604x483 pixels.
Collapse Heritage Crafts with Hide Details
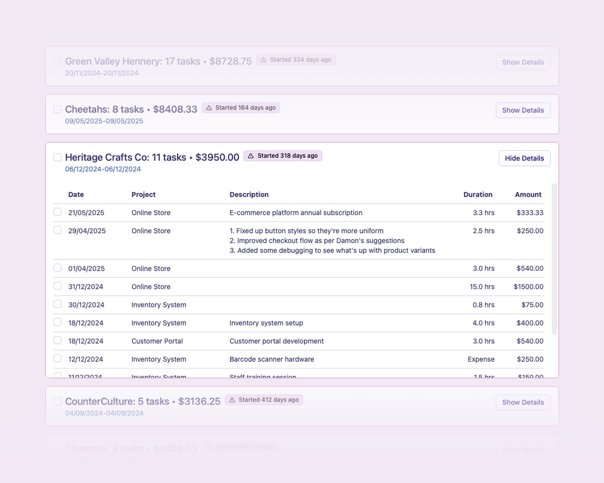(524, 158)
